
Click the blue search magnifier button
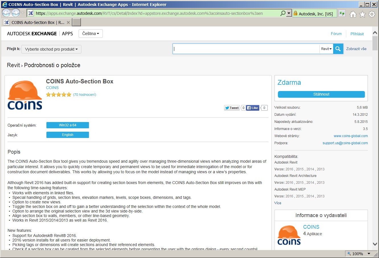coord(338,49)
